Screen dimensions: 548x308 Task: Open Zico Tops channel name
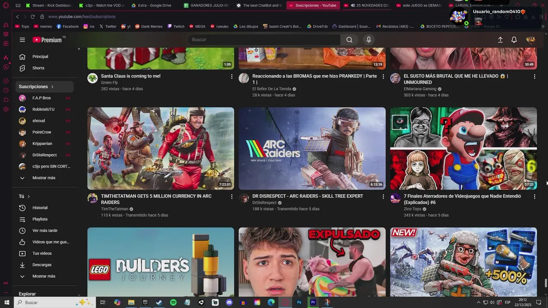click(412, 209)
